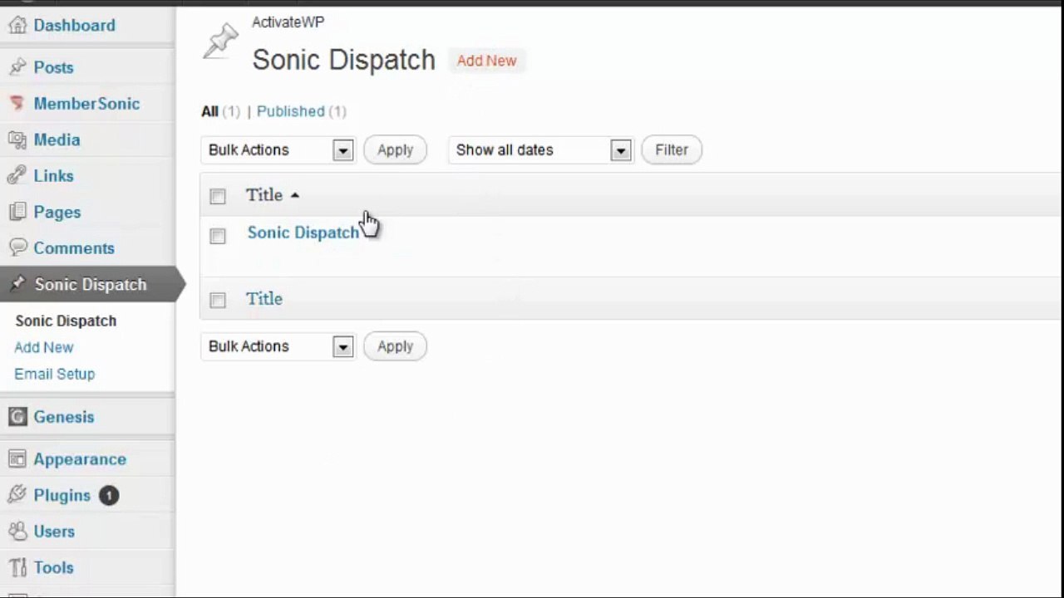The width and height of the screenshot is (1064, 598).
Task: Open the top Bulk Actions dropdown
Action: coord(278,149)
